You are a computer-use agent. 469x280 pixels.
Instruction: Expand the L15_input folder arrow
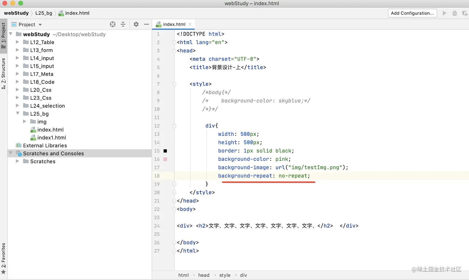point(17,66)
